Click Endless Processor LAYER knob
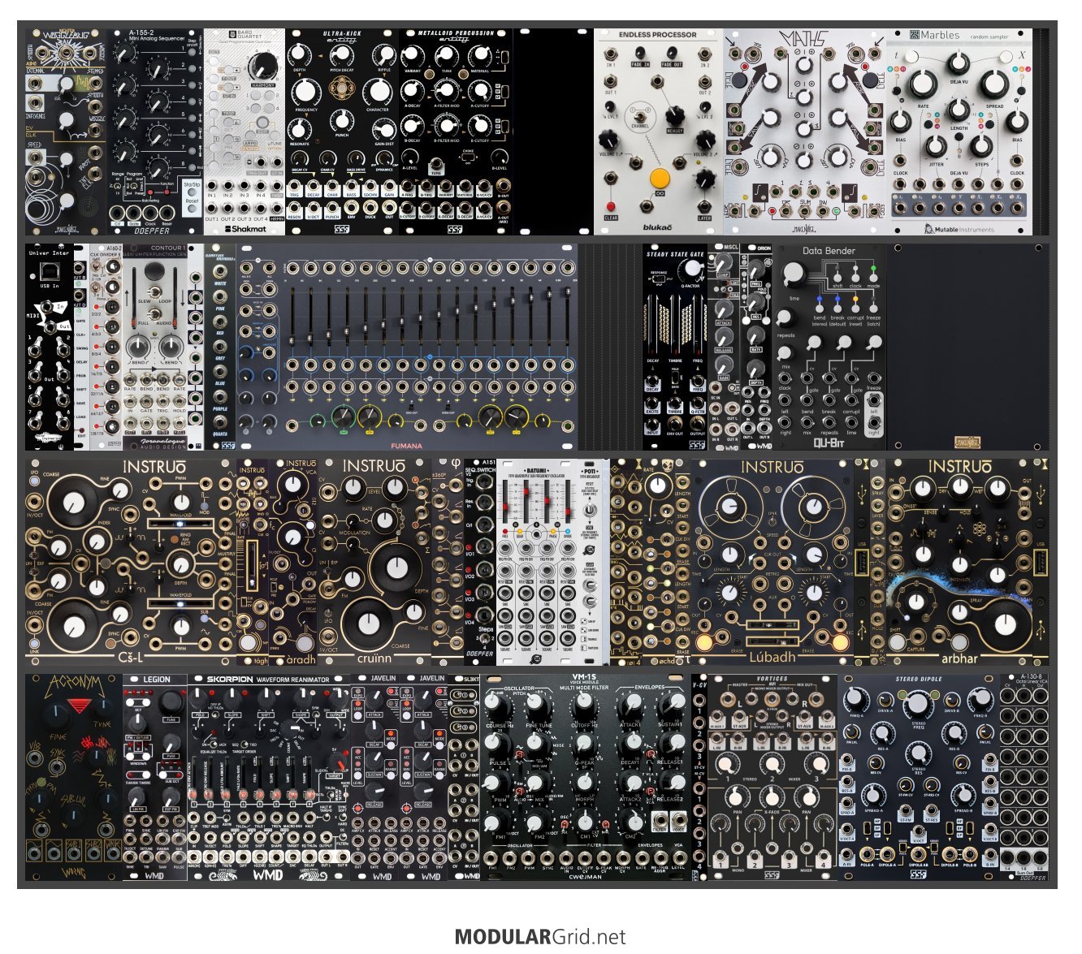The width and height of the screenshot is (1082, 954). [705, 178]
